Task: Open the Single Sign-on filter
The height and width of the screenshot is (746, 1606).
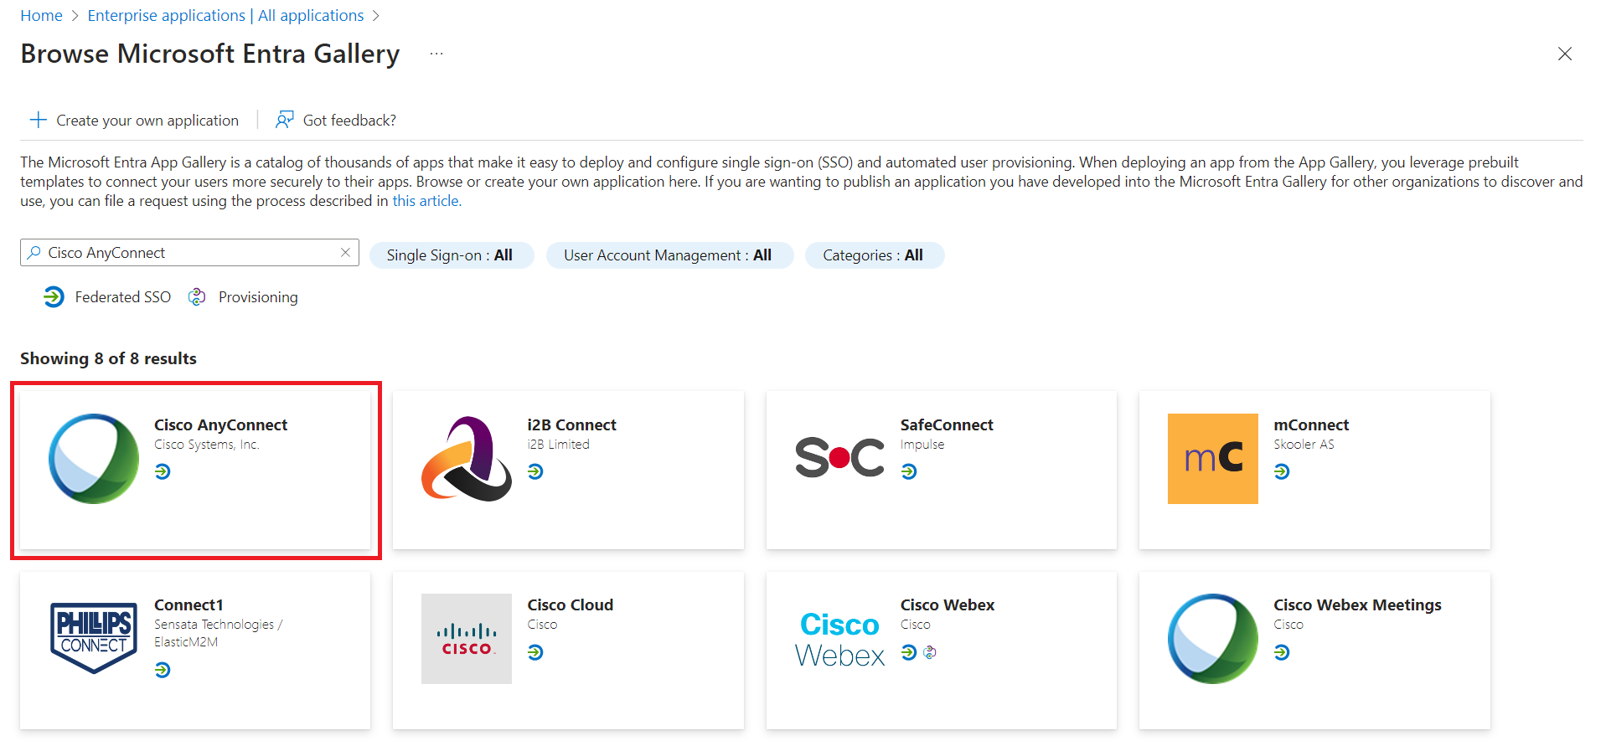Action: (452, 255)
